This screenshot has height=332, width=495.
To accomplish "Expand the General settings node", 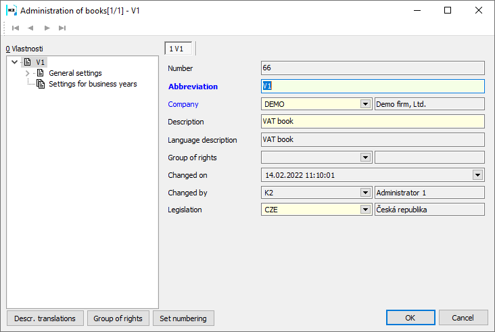I will (x=27, y=73).
